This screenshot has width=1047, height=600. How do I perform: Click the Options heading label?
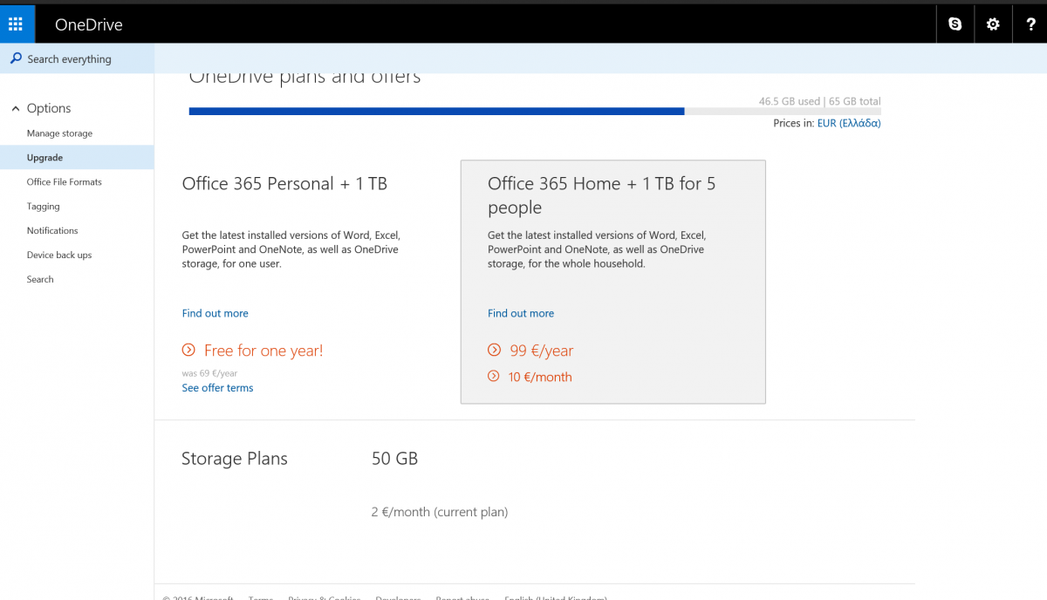49,108
